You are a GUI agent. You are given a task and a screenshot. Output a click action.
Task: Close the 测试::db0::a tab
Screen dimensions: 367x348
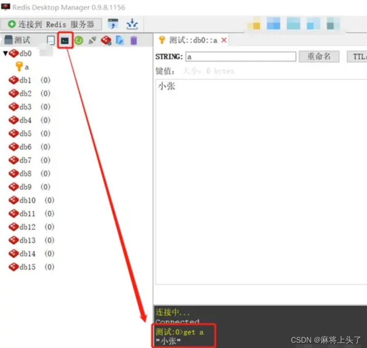pyautogui.click(x=224, y=40)
